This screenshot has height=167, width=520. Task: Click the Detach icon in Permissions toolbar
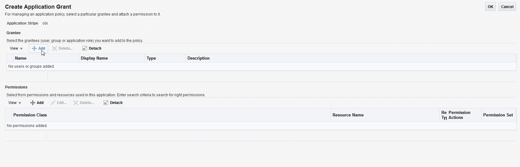click(x=106, y=103)
